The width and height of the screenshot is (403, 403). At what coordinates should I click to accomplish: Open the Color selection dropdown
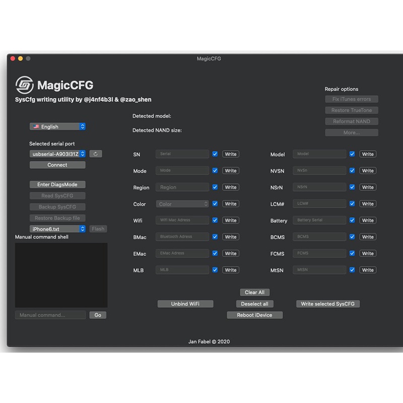(182, 204)
